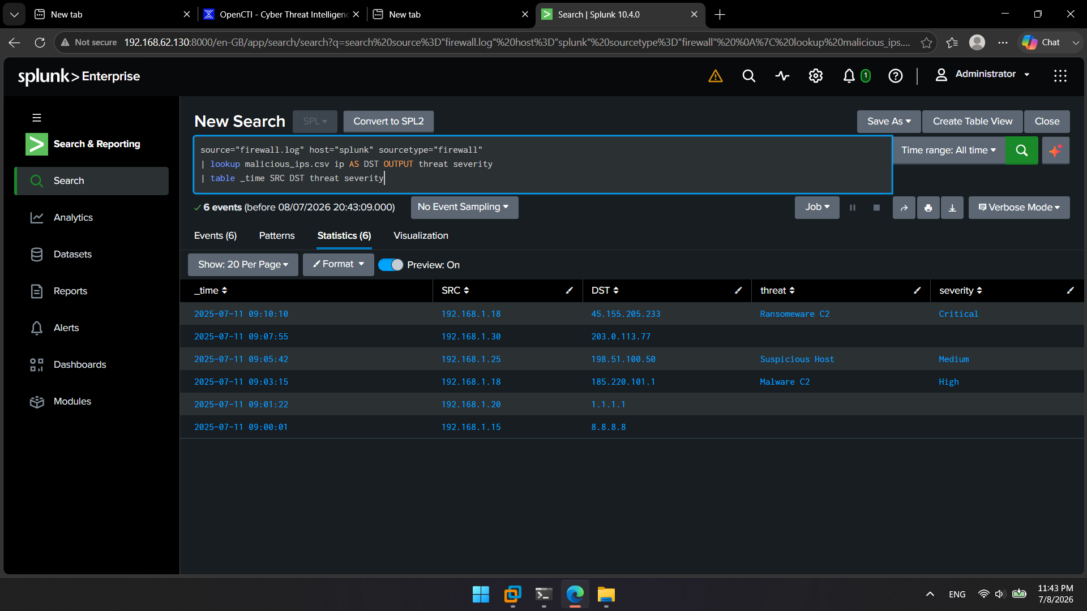
Task: Open the Format options dropdown
Action: [338, 264]
